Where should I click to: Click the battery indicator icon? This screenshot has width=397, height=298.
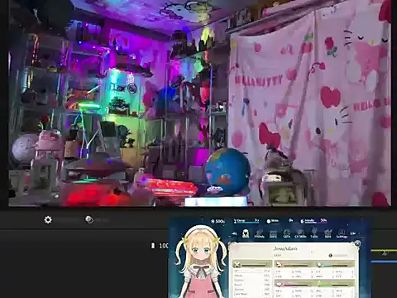tap(153, 245)
